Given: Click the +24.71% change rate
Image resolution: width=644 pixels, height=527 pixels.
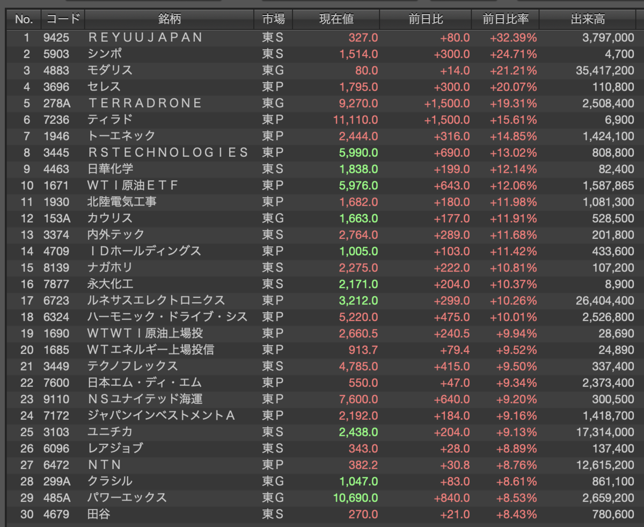Looking at the screenshot, I should pyautogui.click(x=513, y=54).
